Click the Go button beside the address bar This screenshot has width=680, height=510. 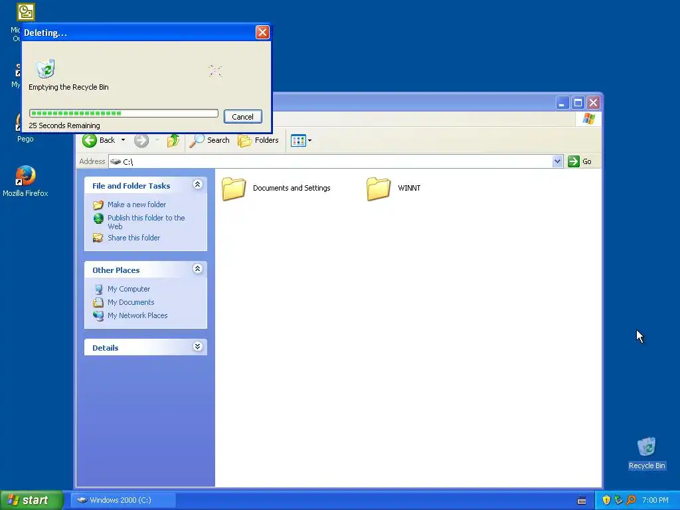tap(580, 161)
